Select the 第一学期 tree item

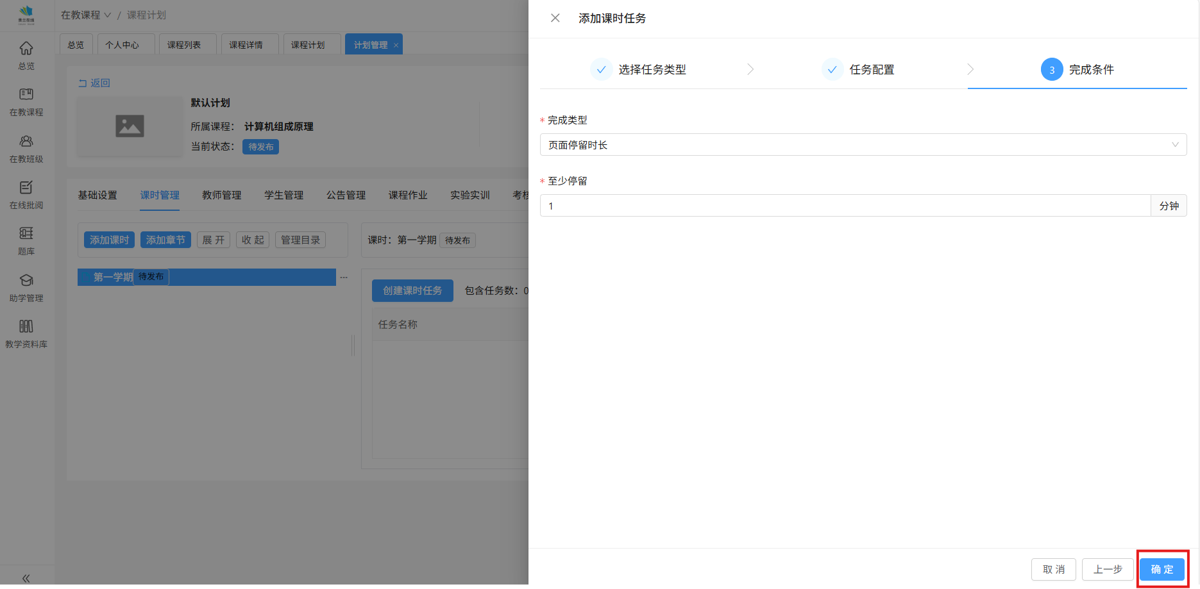point(113,277)
